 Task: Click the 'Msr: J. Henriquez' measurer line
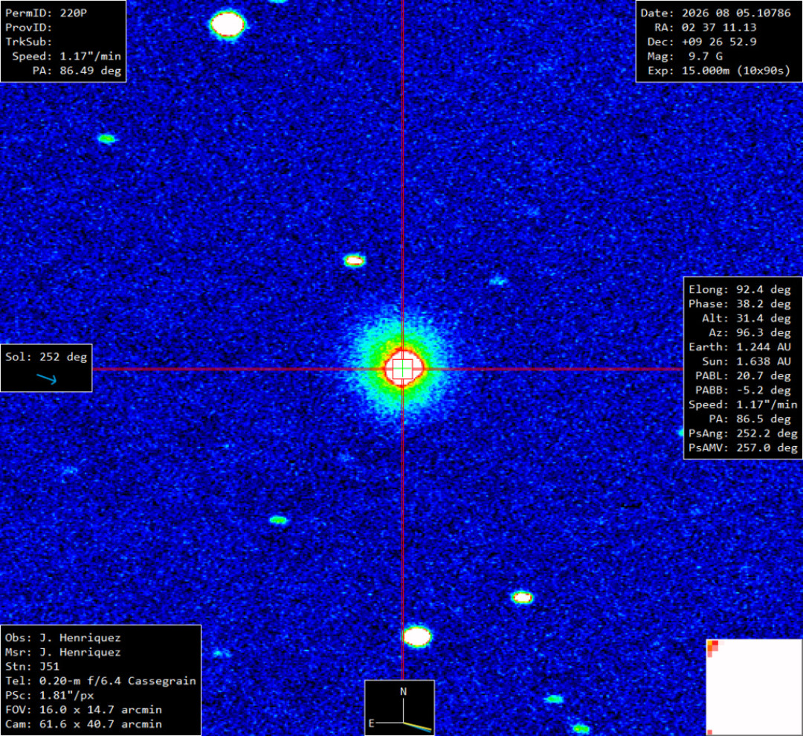pyautogui.click(x=63, y=653)
